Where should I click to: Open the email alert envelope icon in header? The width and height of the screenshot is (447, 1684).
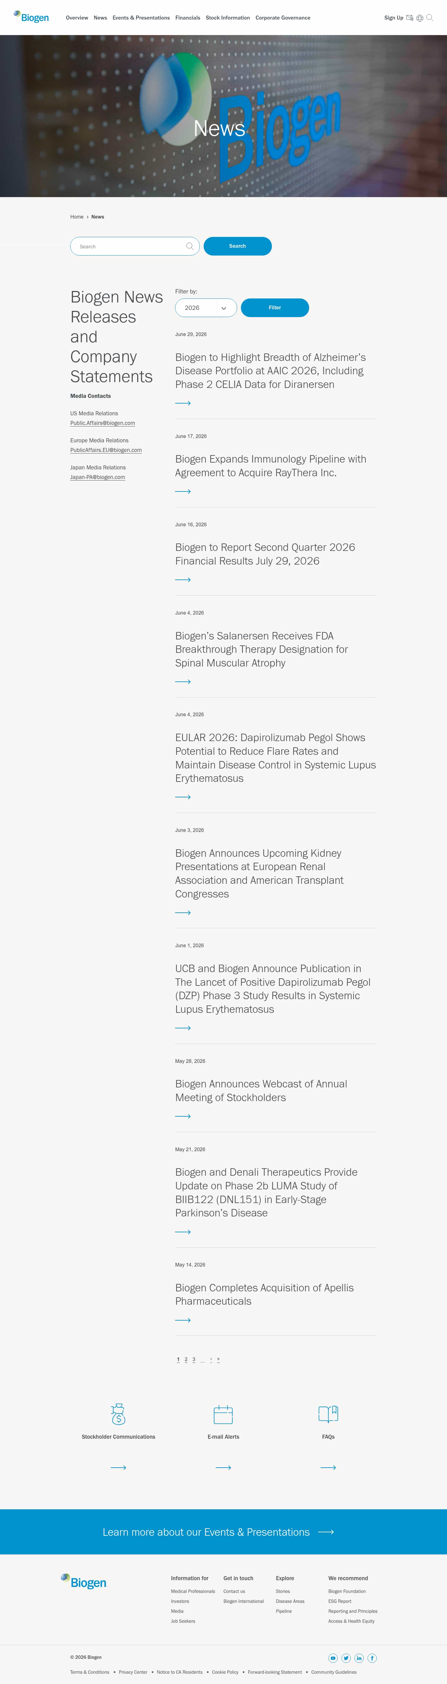click(410, 18)
